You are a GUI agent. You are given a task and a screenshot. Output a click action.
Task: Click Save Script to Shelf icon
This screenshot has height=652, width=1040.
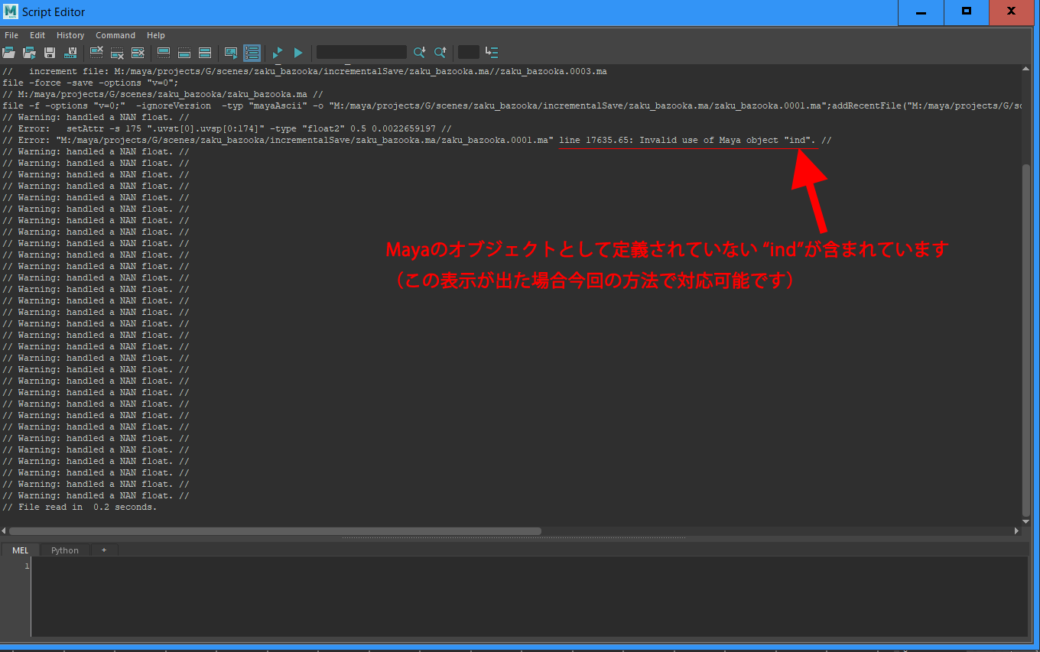click(x=71, y=53)
